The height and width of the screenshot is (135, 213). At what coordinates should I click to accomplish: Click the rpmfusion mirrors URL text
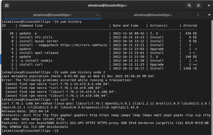point(83,45)
